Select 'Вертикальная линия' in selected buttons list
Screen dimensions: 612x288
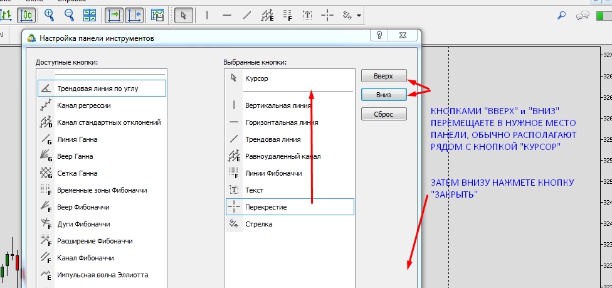coord(290,105)
